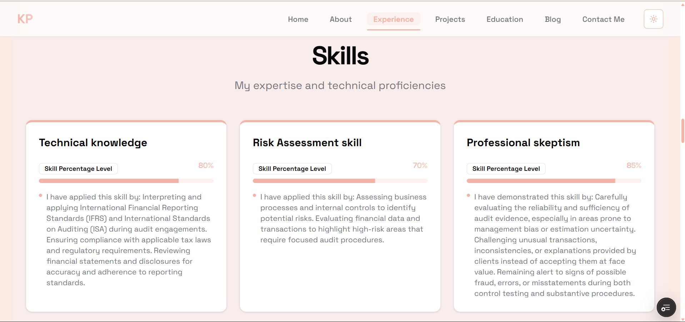685x322 pixels.
Task: Open the Education page
Action: (504, 19)
